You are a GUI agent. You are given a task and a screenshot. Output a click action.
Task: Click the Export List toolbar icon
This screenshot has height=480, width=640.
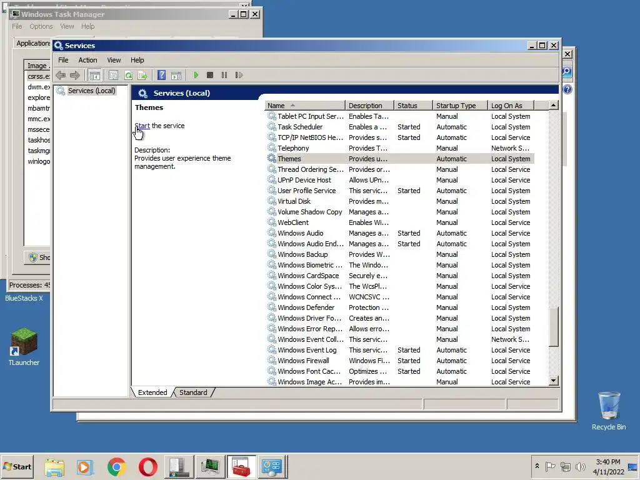[x=142, y=75]
